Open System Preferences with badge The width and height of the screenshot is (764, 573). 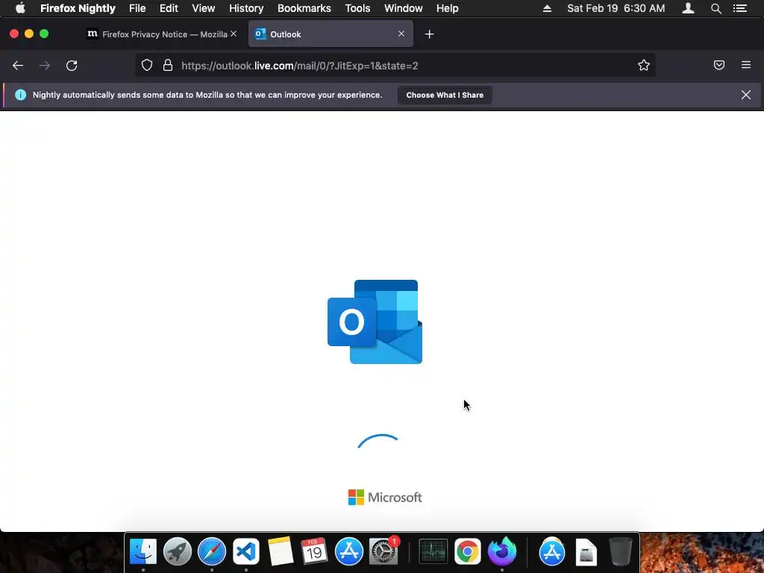(384, 551)
